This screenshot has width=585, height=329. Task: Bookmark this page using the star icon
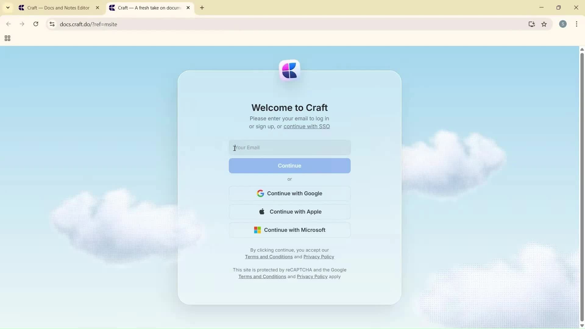[544, 24]
